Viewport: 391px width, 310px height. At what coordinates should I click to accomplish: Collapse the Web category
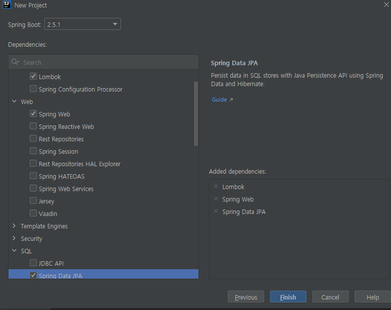[x=14, y=101]
